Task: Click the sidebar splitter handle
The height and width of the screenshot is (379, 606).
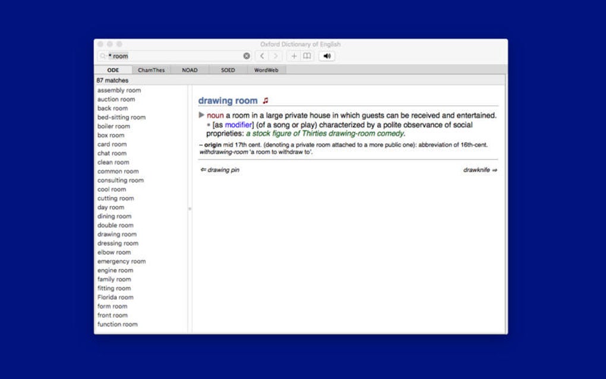Action: [190, 209]
